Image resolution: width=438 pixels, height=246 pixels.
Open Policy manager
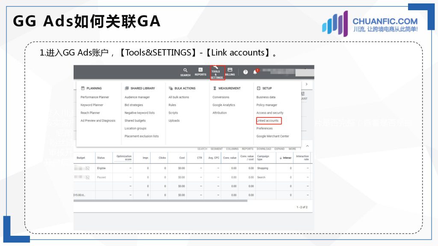tap(267, 105)
